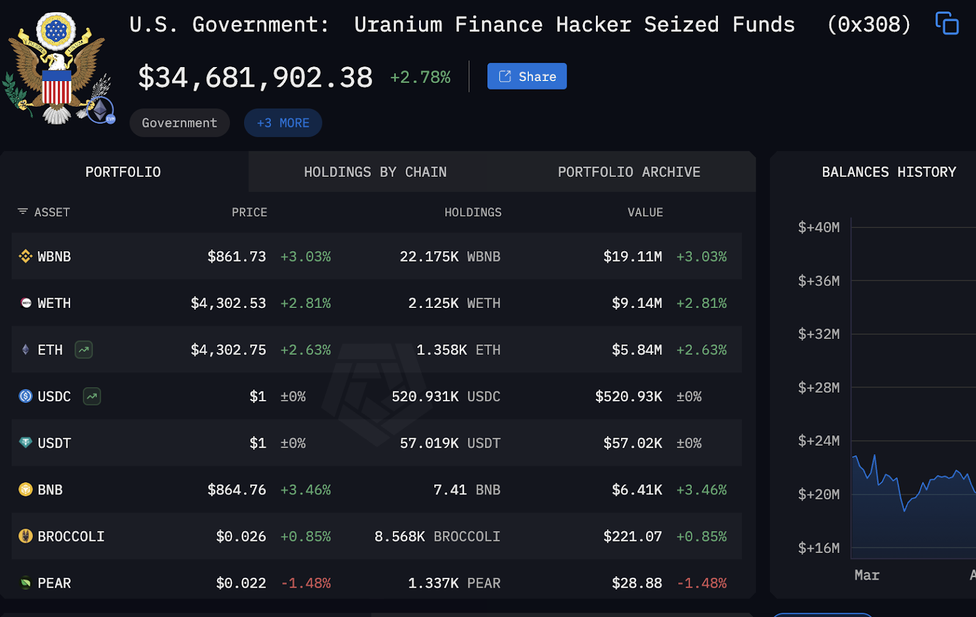Click the BROCCOLI token icon

pos(26,537)
